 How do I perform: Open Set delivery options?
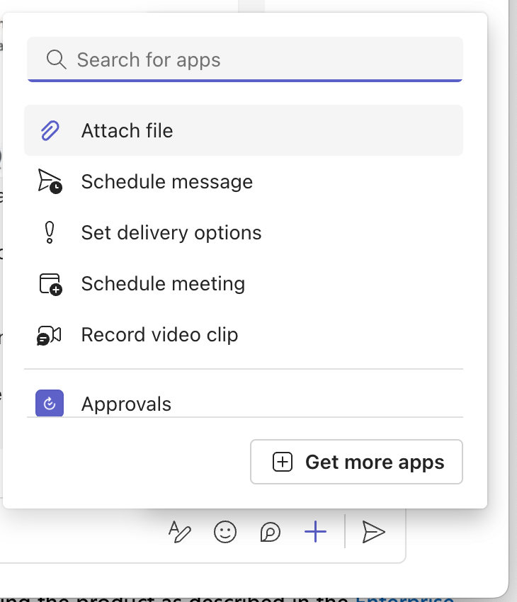(x=244, y=233)
